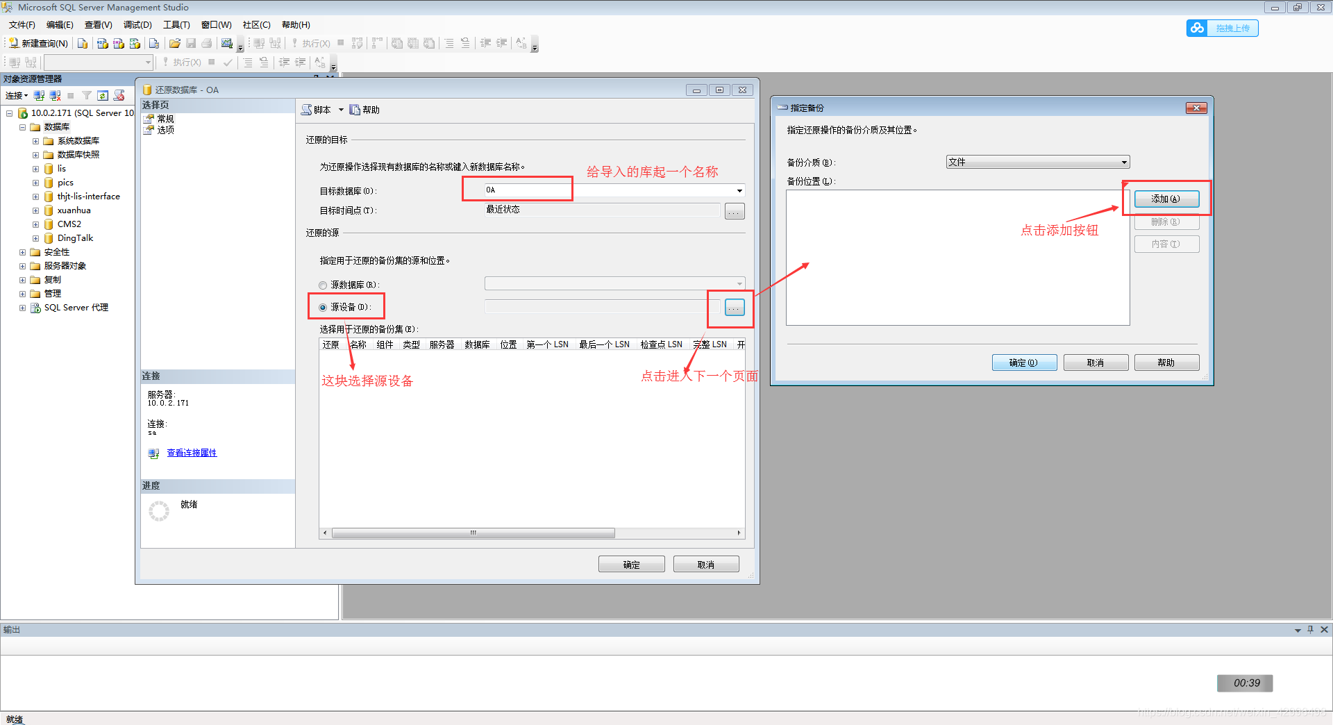Open the 查看连接属性 link
The height and width of the screenshot is (725, 1333).
point(192,453)
